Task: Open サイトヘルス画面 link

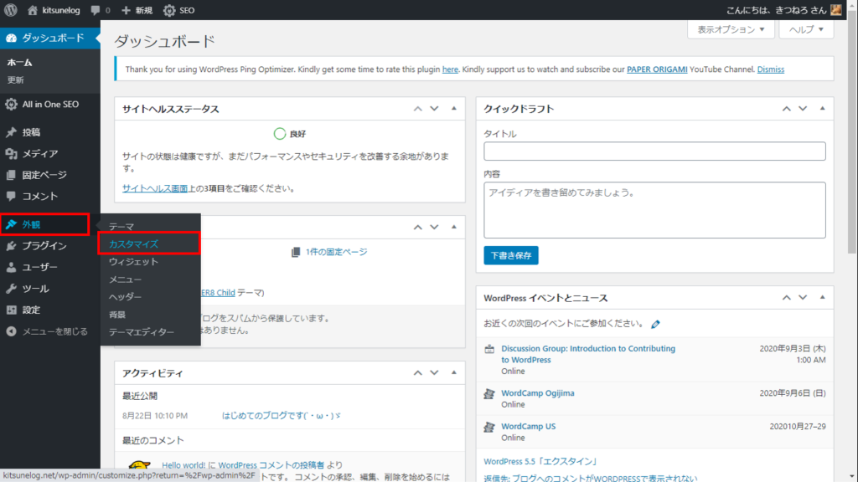Action: pyautogui.click(x=155, y=188)
